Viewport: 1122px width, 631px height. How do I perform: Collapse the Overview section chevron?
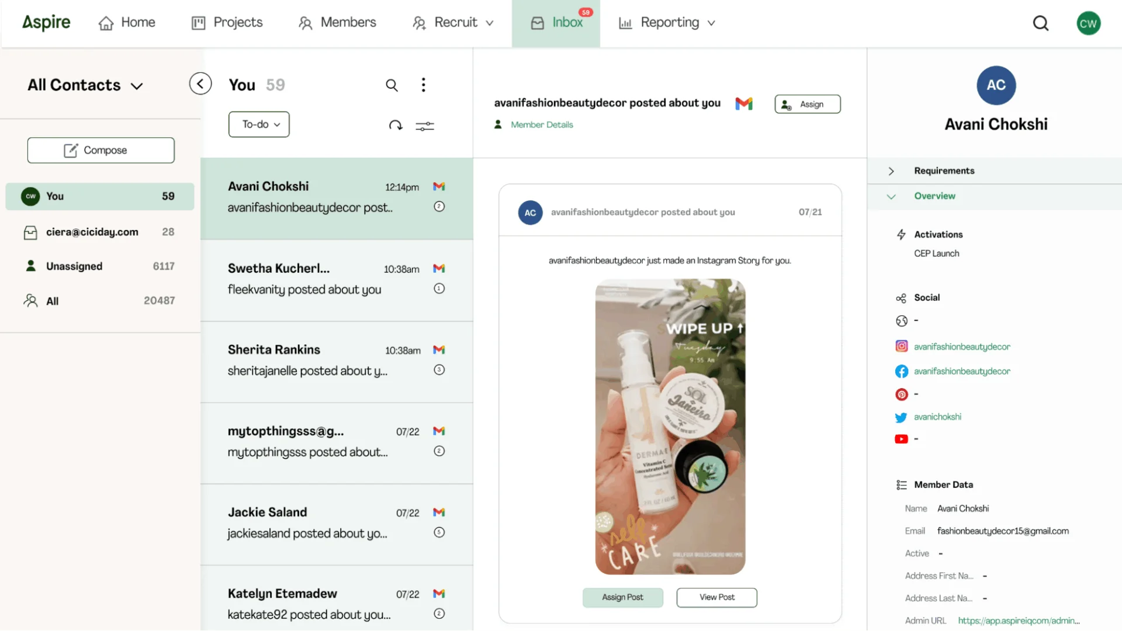point(891,196)
